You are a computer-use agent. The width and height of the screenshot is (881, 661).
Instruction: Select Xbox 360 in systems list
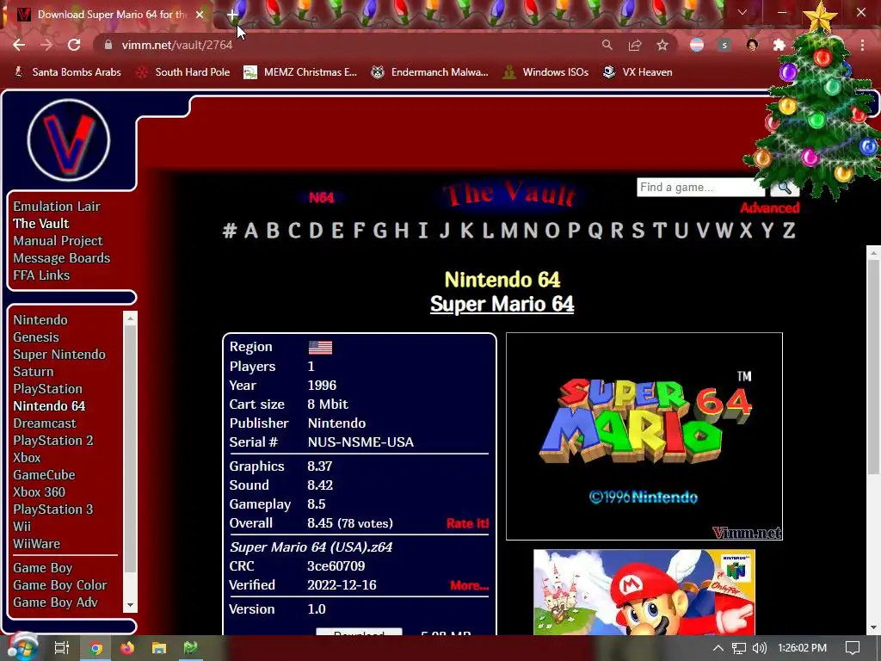click(x=40, y=492)
